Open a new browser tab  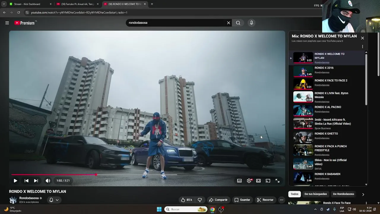point(152,4)
